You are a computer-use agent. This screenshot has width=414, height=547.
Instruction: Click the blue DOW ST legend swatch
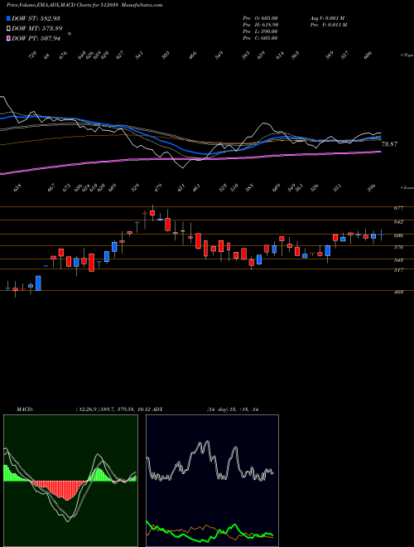pyautogui.click(x=8, y=18)
